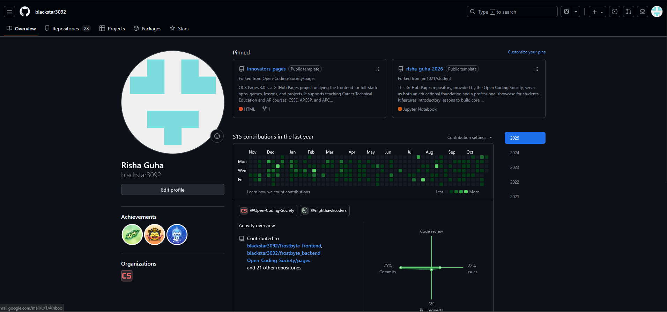Screen dimensions: 667x312
Task: Click the GitHub logo home icon
Action: tap(25, 12)
